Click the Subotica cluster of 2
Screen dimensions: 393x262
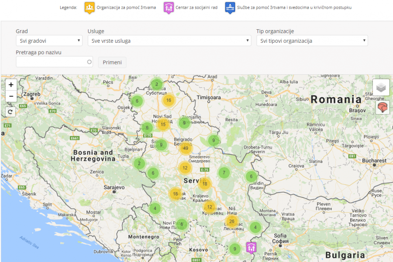click(157, 84)
